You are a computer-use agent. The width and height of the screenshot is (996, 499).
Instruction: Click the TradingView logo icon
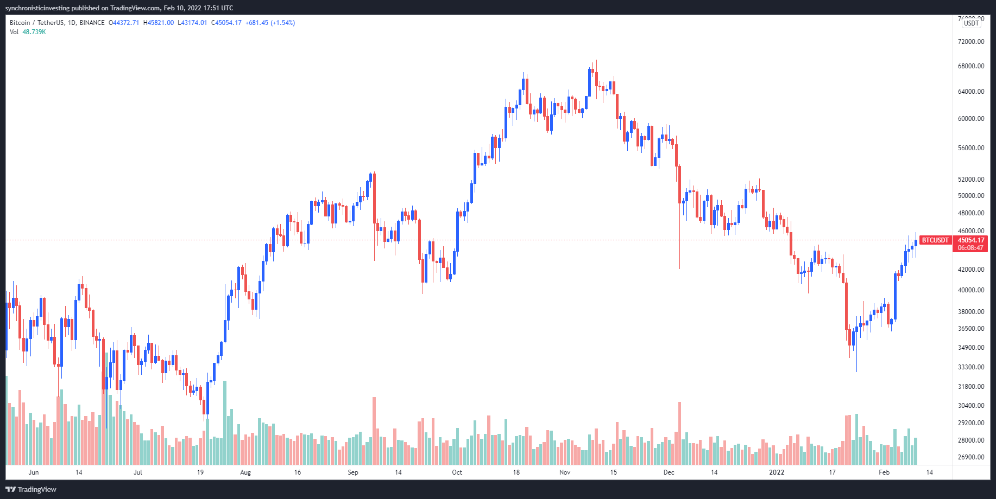[10, 489]
